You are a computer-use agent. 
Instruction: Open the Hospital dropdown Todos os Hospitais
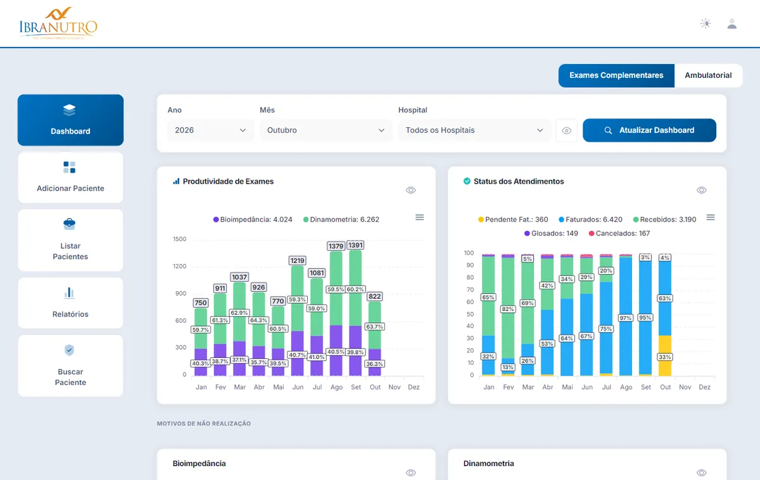pyautogui.click(x=474, y=130)
